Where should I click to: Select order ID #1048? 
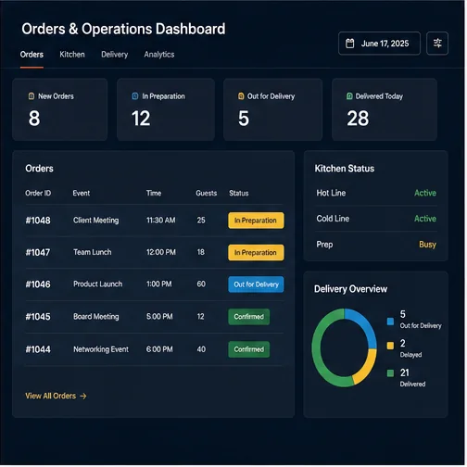[x=38, y=221]
